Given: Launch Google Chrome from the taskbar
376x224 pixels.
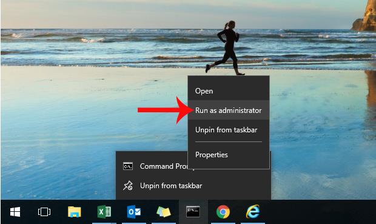Looking at the screenshot, I should [x=223, y=212].
